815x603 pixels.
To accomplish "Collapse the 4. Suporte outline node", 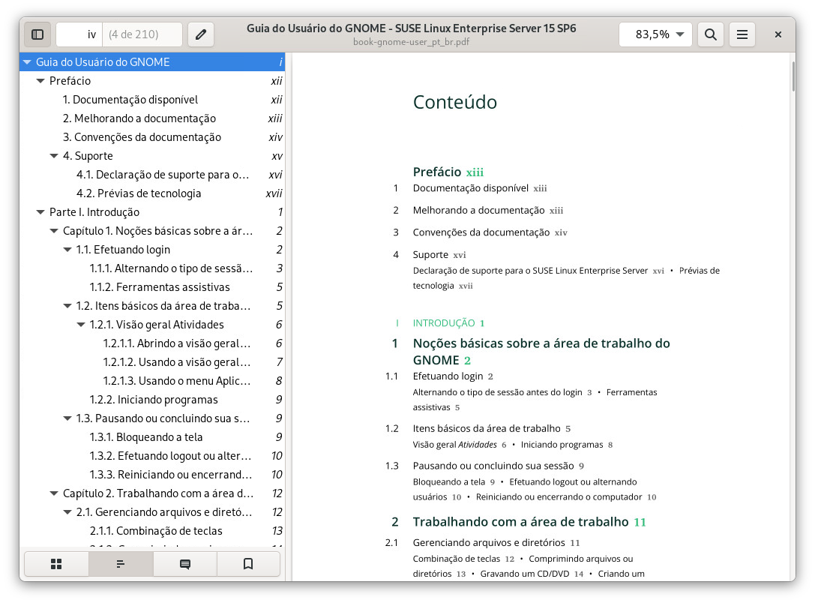I will tap(54, 156).
